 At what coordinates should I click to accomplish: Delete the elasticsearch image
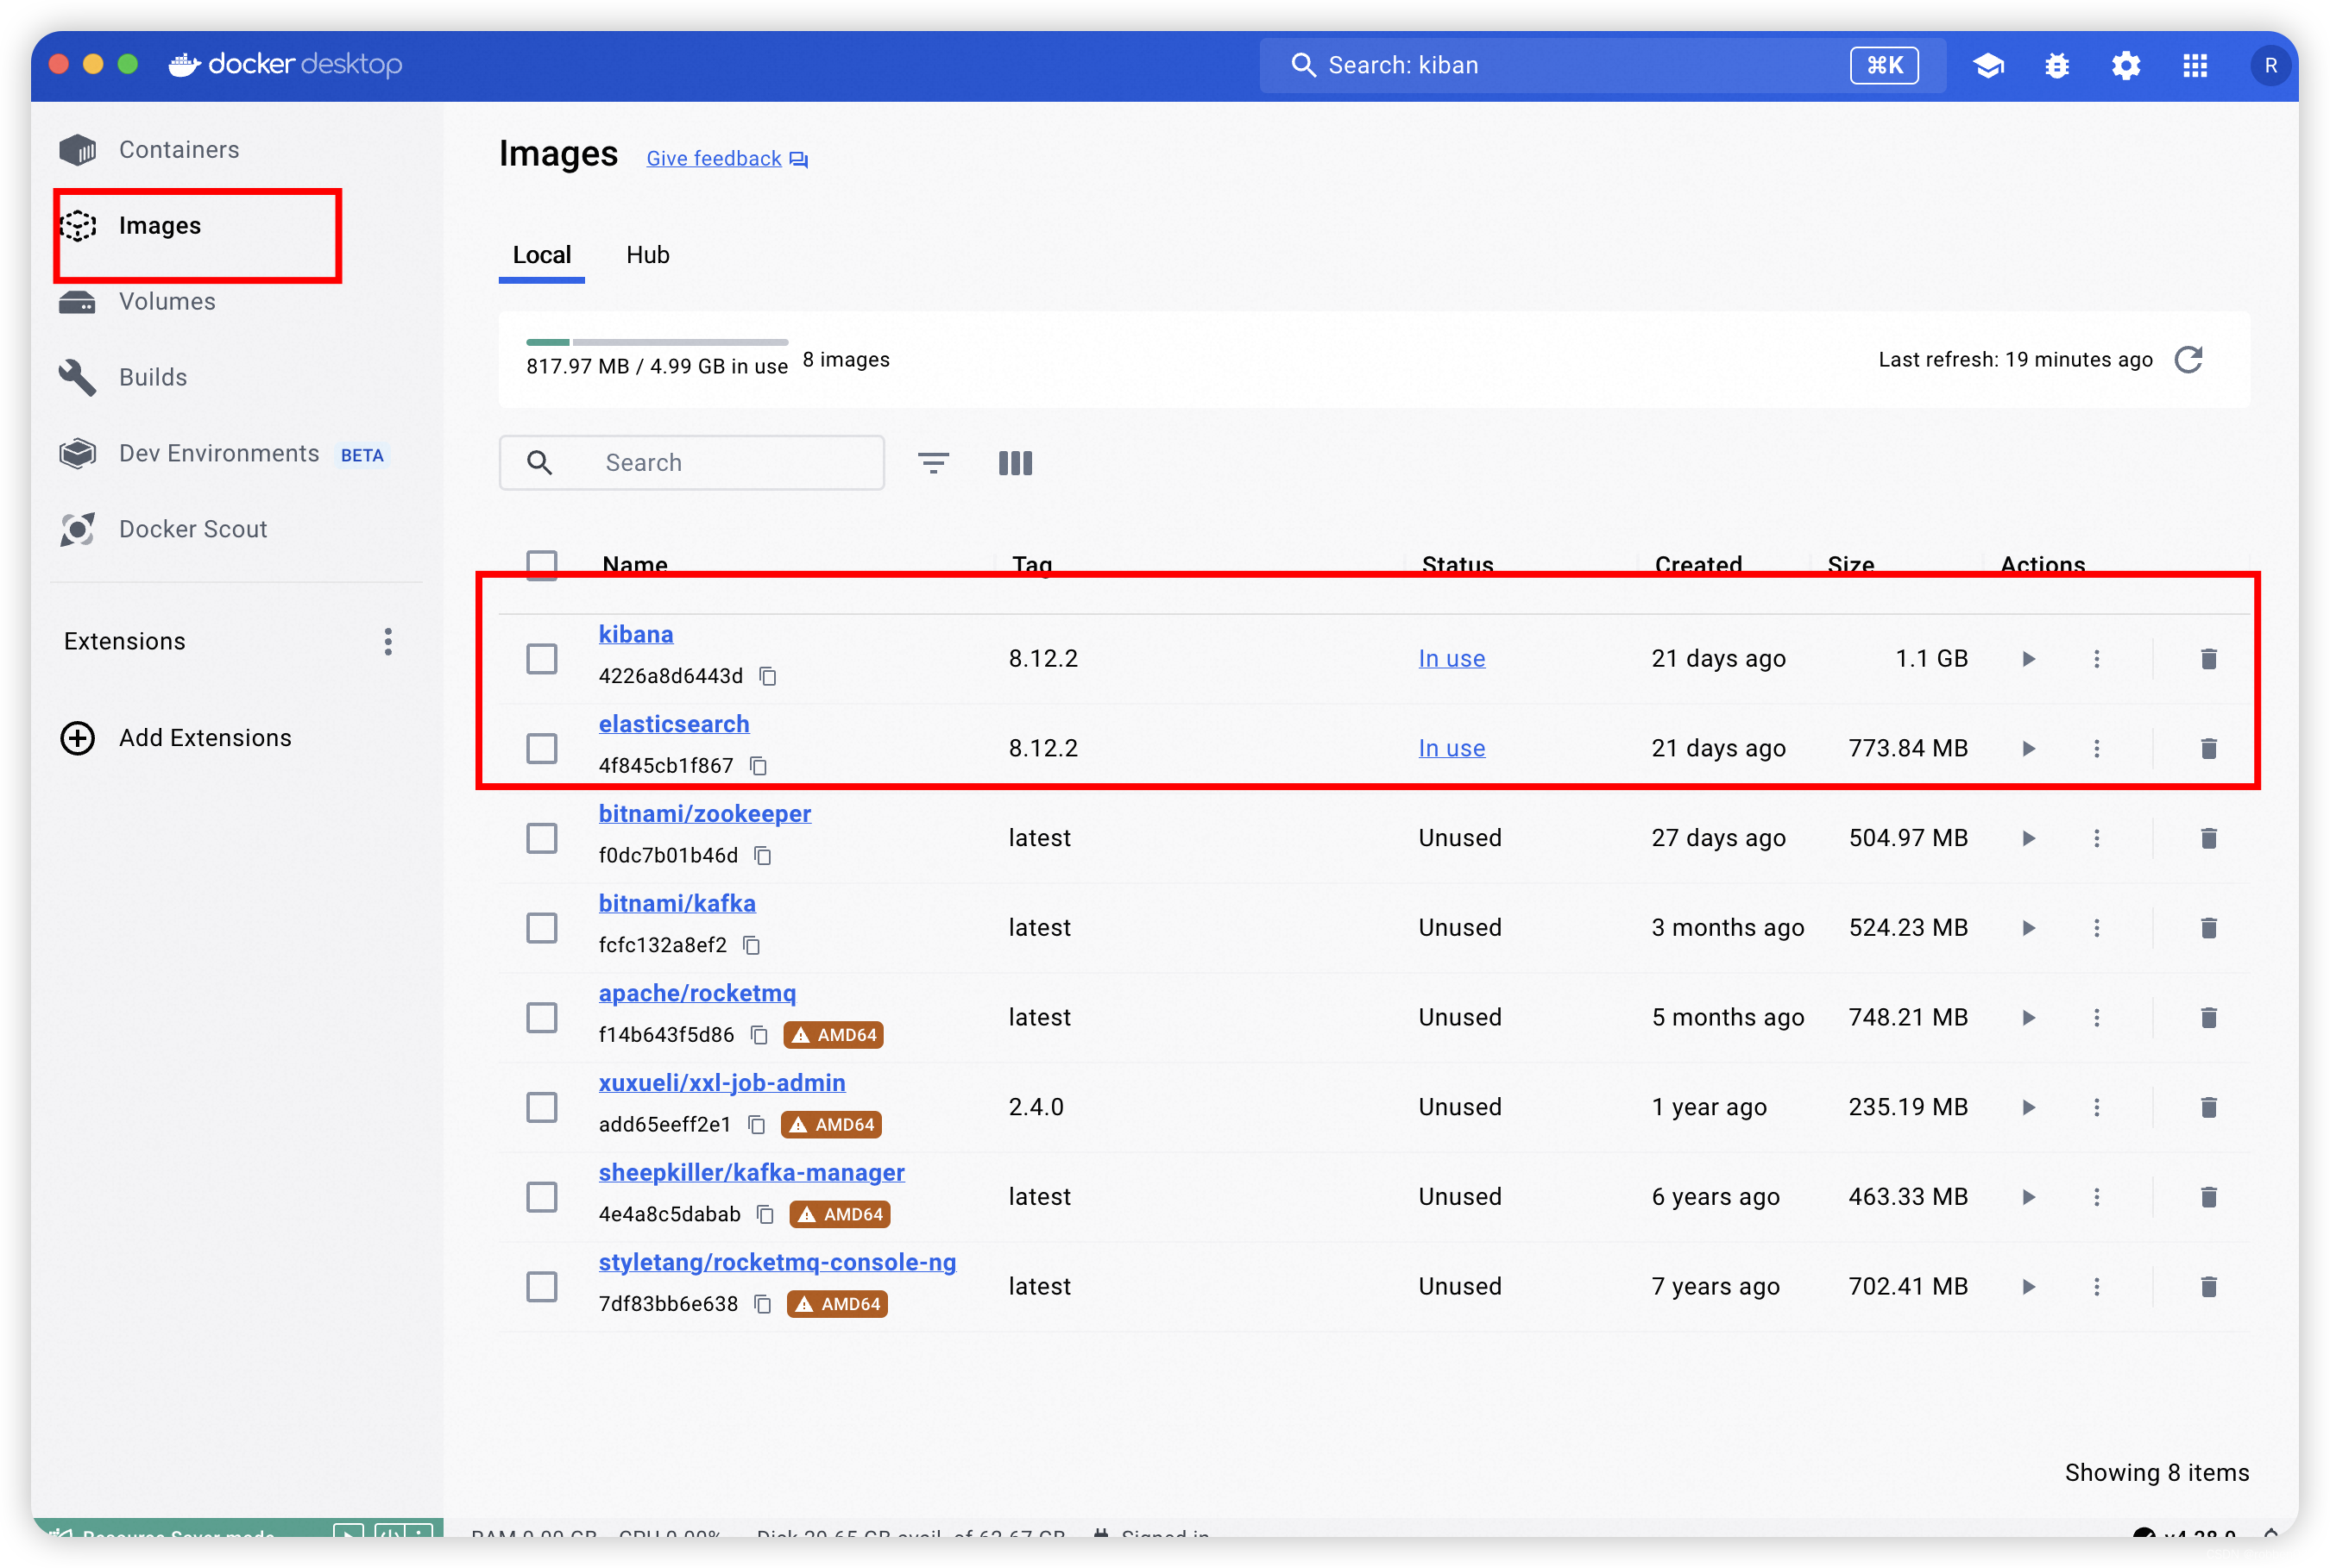pos(2208,749)
